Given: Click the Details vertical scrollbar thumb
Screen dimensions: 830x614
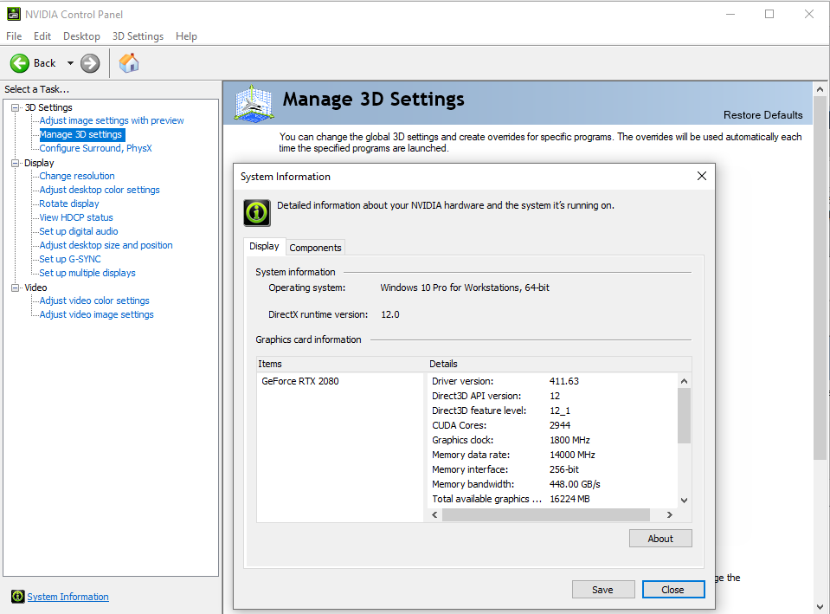Looking at the screenshot, I should pos(684,416).
